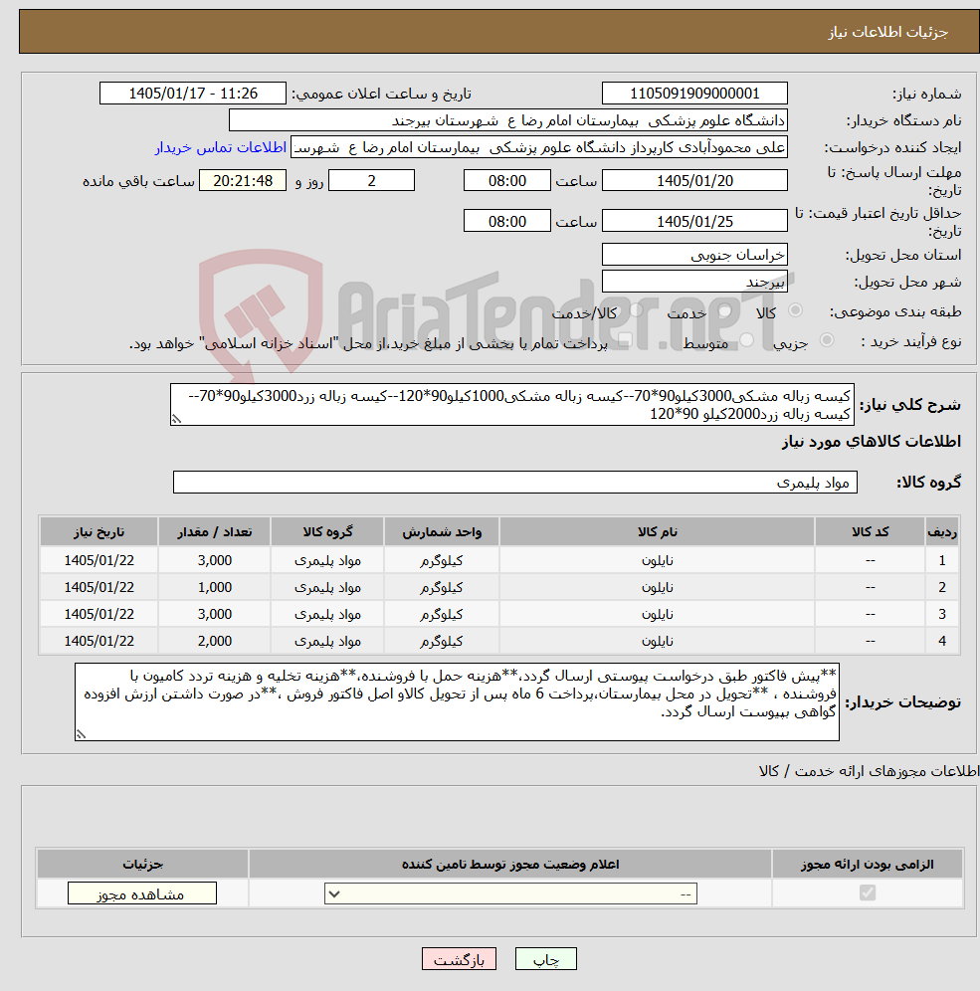Screen dimensions: 980x991
Task: Select the متوسط purchase type radio
Action: [x=746, y=340]
